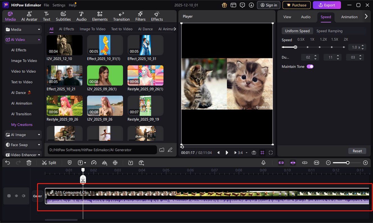Click the Freeze frame snowflake icon

115,163
